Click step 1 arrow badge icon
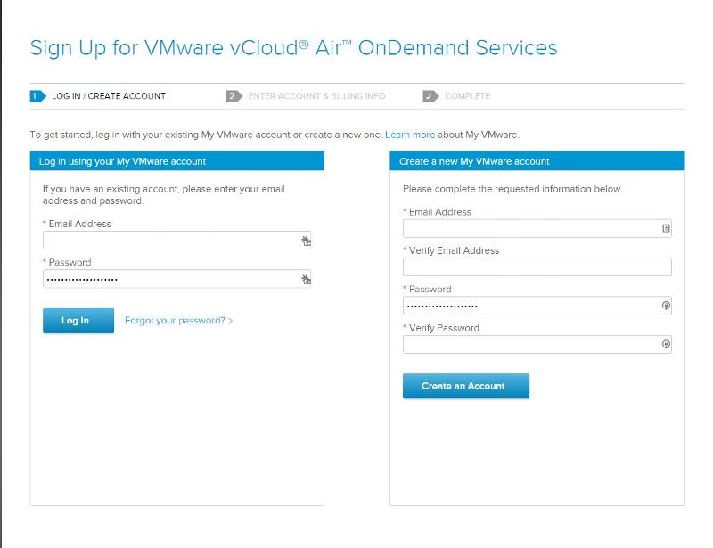Screen dimensions: 713x548 (x=37, y=96)
